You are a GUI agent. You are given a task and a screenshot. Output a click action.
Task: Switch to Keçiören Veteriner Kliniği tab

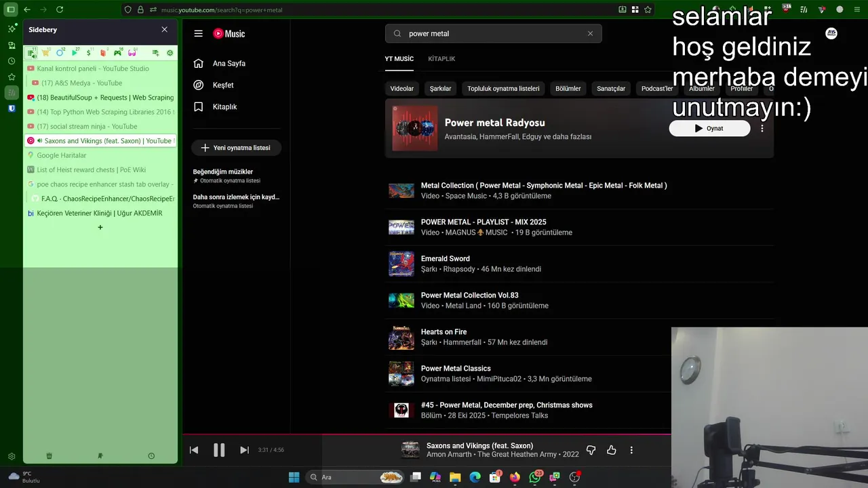[x=100, y=213]
